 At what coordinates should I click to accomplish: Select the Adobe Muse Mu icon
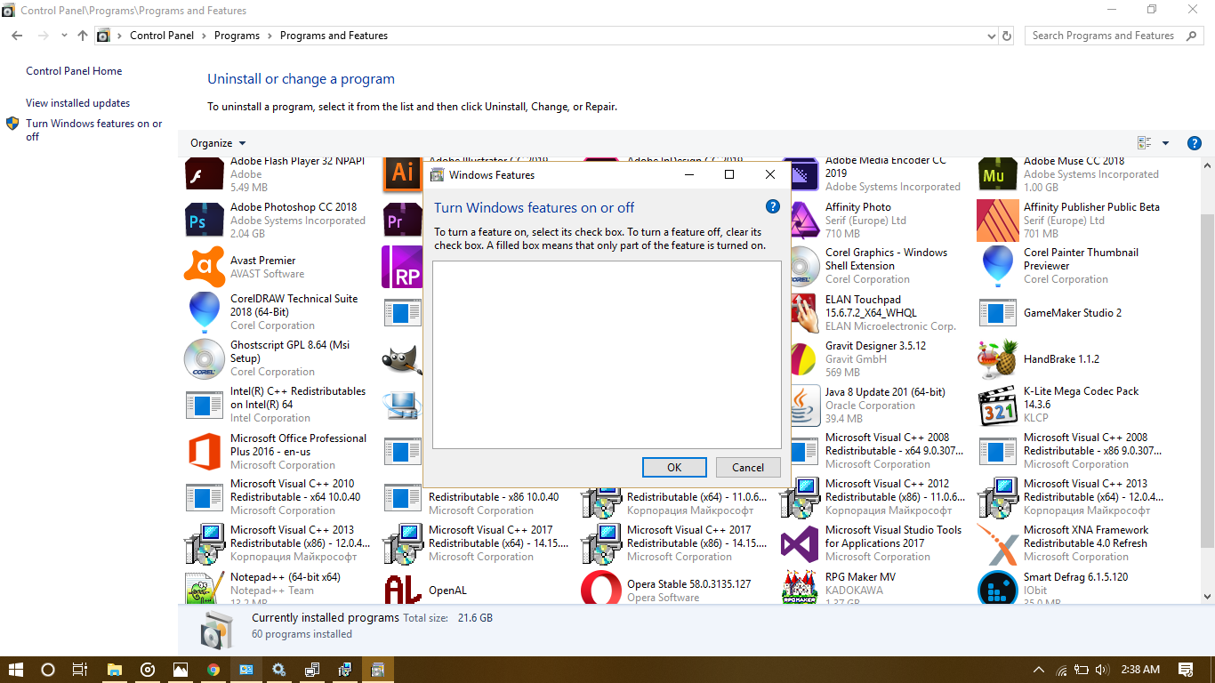[x=997, y=174]
